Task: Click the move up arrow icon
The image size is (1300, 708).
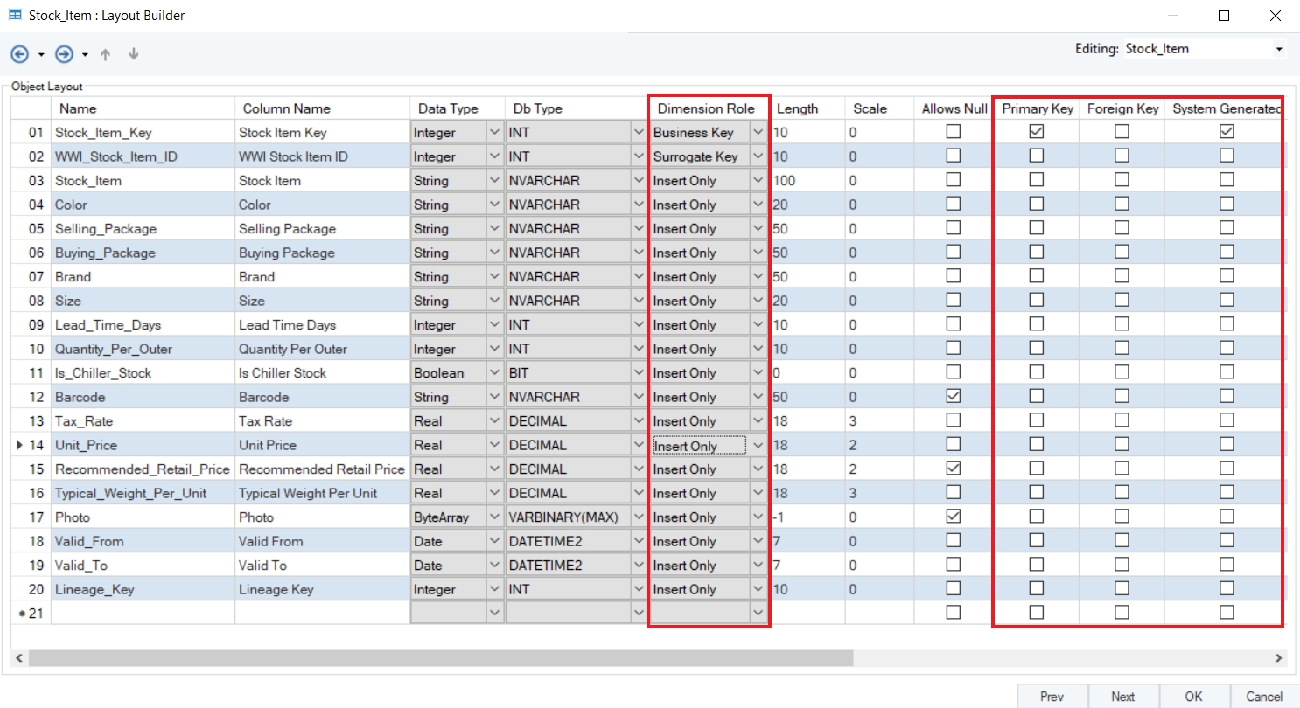Action: (106, 54)
